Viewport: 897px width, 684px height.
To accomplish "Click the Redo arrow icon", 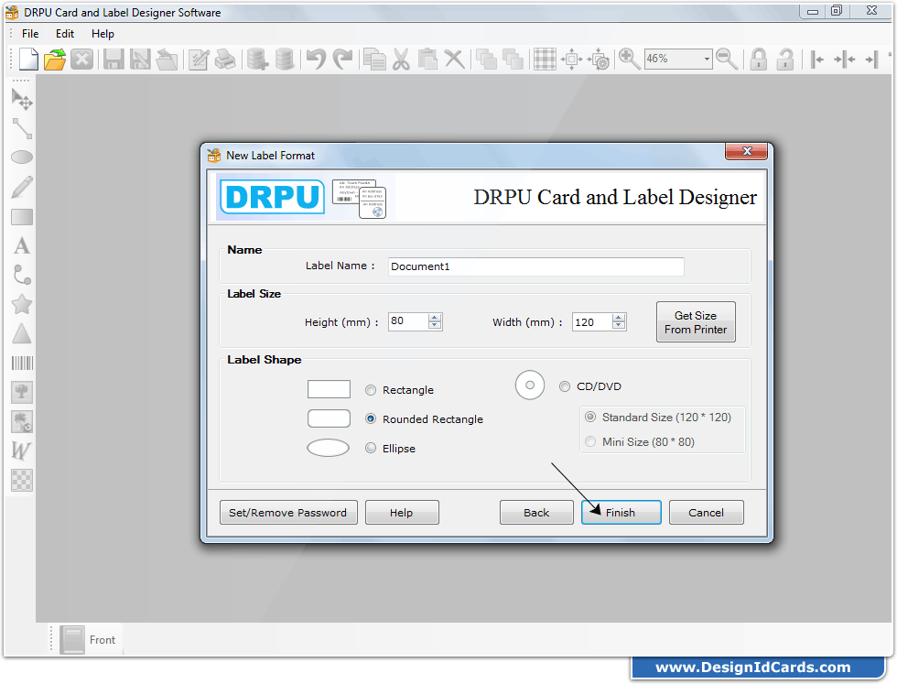I will 343,59.
